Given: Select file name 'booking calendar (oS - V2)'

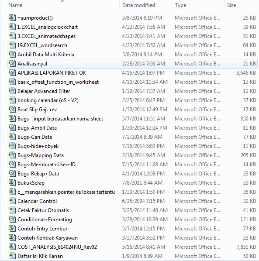Looking at the screenshot, I should (x=48, y=100).
